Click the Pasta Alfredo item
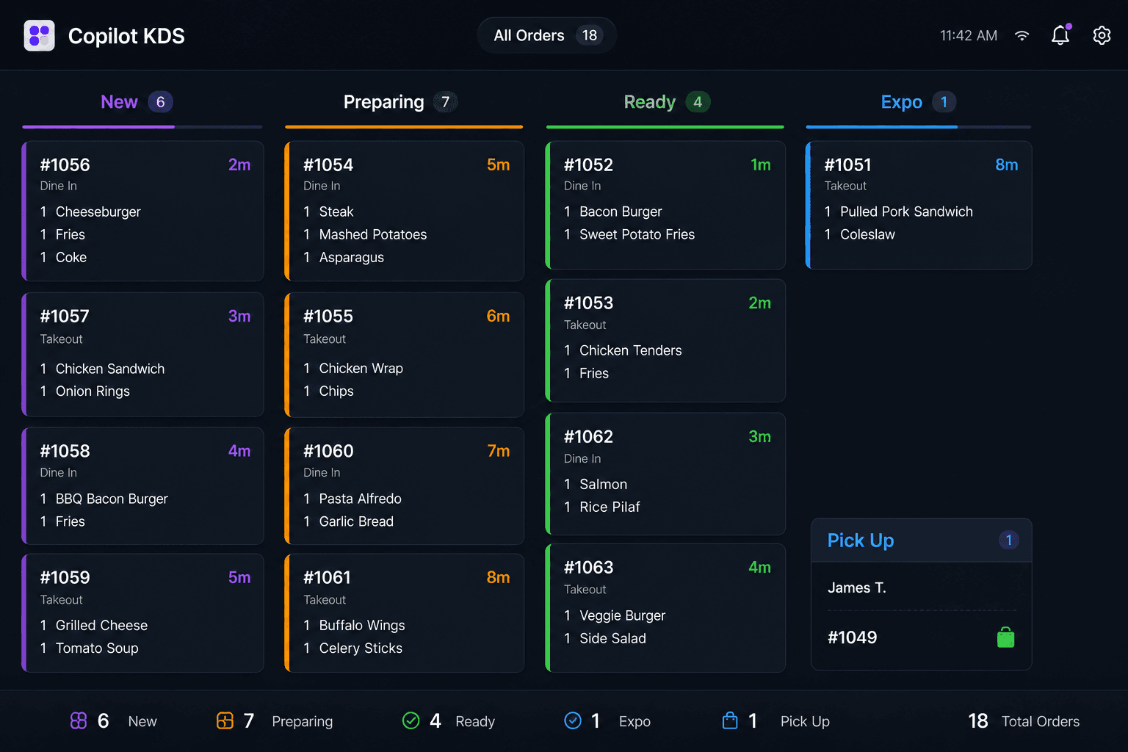This screenshot has height=752, width=1128. [352, 499]
